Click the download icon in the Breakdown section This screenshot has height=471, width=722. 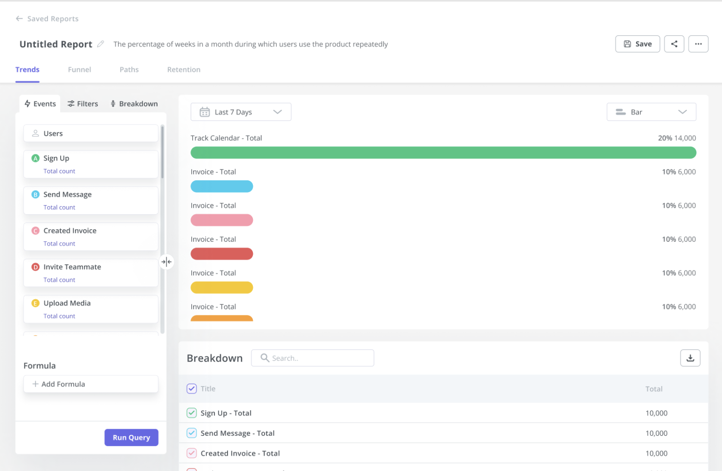[690, 358]
